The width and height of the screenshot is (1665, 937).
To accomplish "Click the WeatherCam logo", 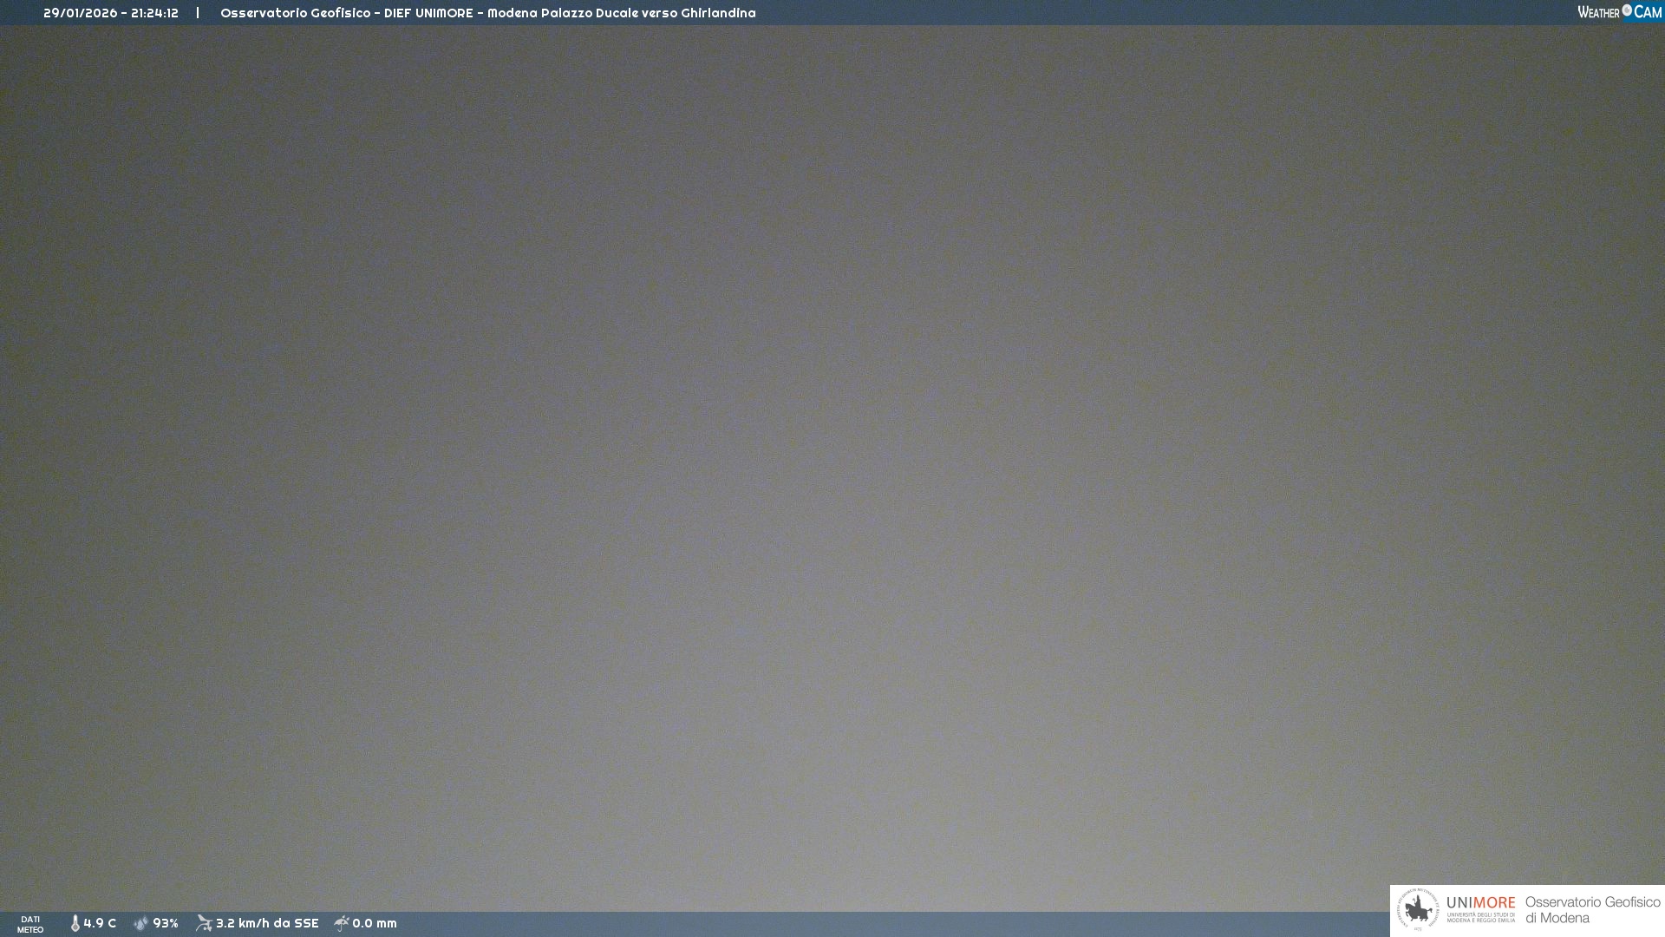I will tap(1619, 12).
